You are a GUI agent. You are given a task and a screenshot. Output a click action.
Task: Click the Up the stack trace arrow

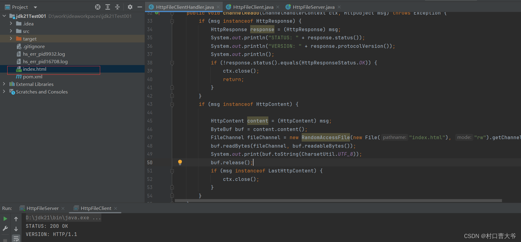click(16, 219)
